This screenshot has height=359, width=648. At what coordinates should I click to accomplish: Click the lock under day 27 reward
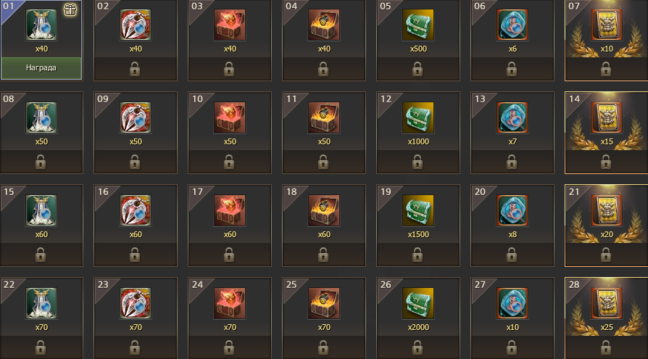(x=512, y=347)
